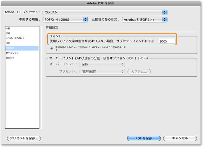The width and height of the screenshot is (203, 147).
Task: Click the subset font 100% input field
Action: click(x=167, y=41)
